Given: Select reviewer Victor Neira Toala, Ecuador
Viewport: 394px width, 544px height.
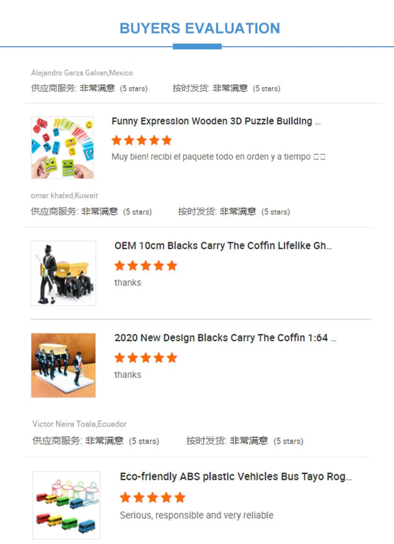Looking at the screenshot, I should [79, 424].
